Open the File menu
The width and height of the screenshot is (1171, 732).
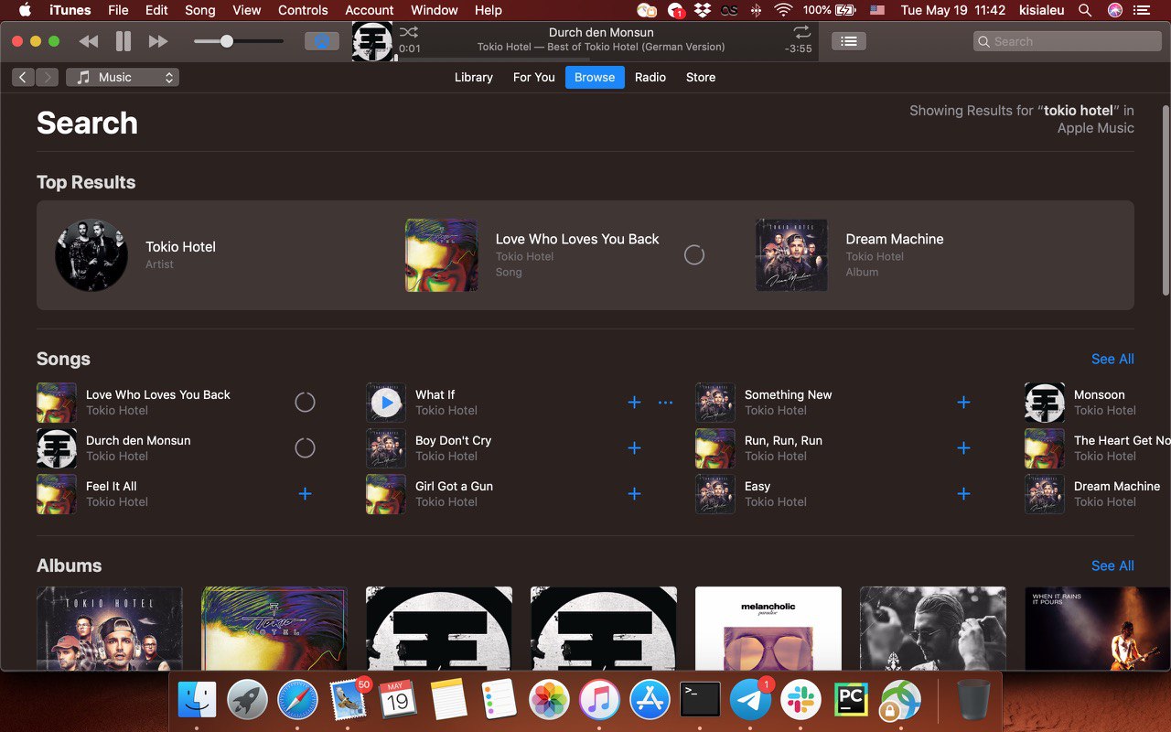pyautogui.click(x=118, y=10)
